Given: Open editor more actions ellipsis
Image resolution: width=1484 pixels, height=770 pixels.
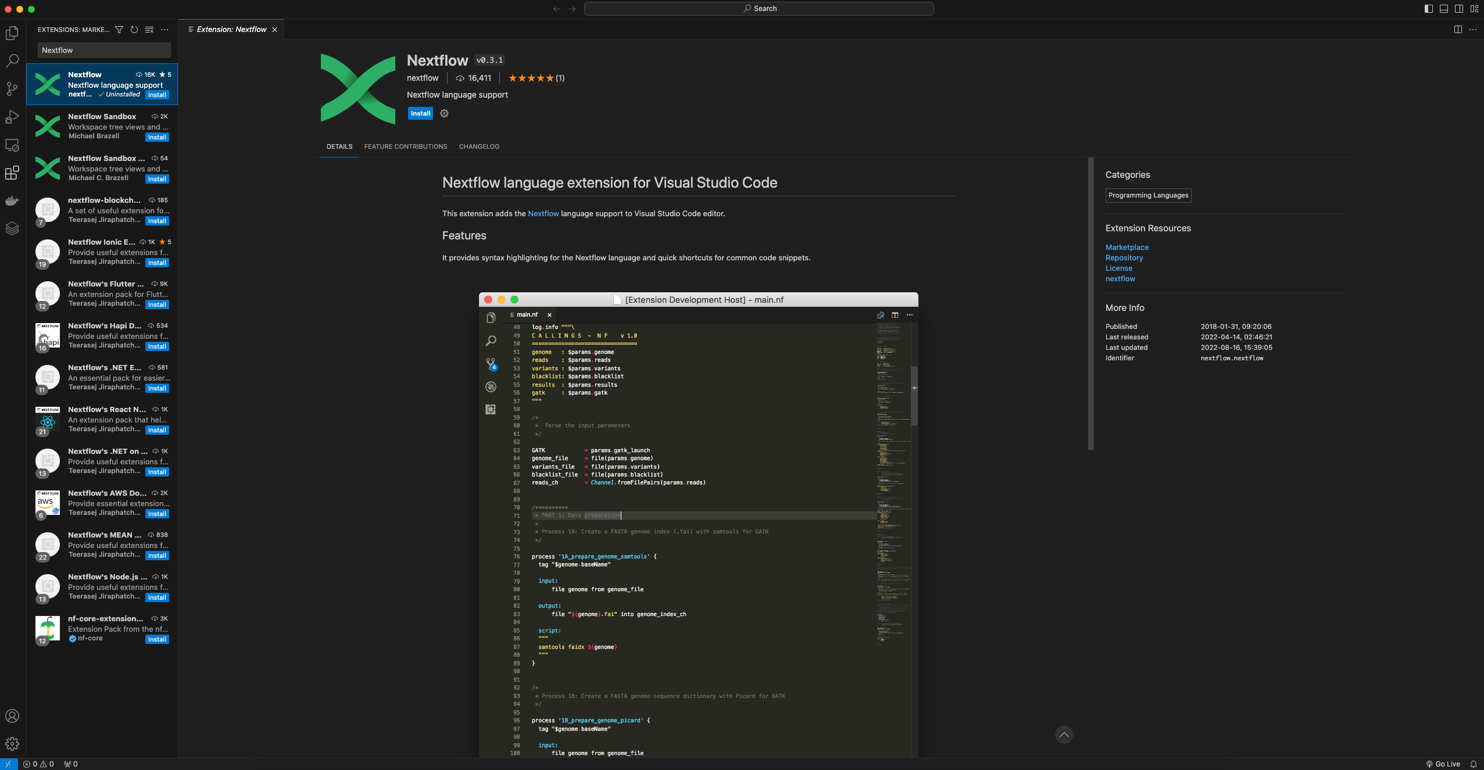Looking at the screenshot, I should pos(1473,30).
